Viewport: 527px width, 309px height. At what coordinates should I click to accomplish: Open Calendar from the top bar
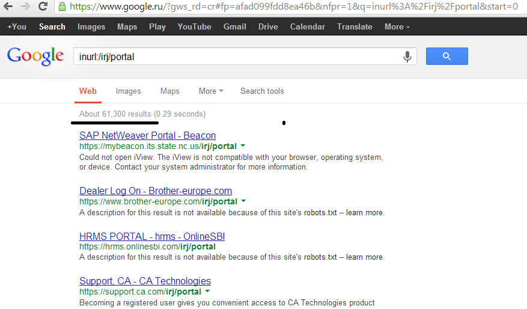coord(308,27)
